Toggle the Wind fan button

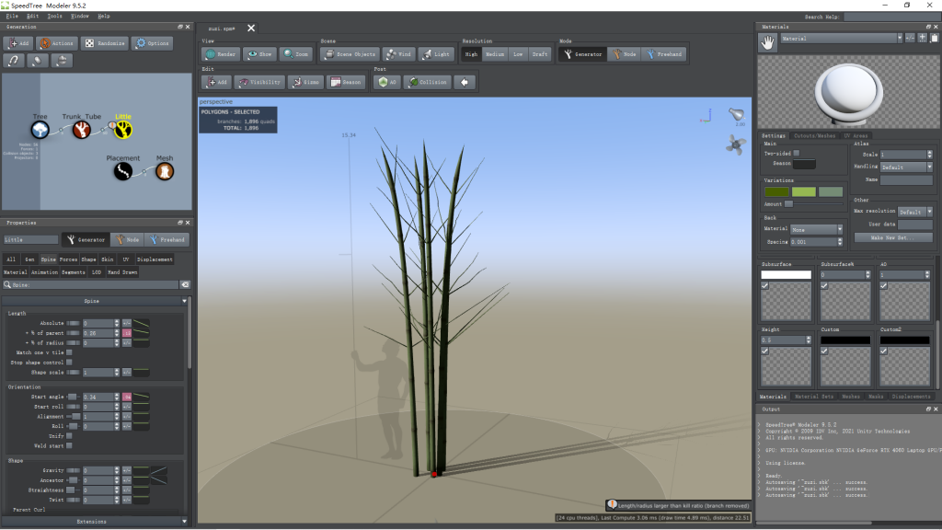coord(399,54)
